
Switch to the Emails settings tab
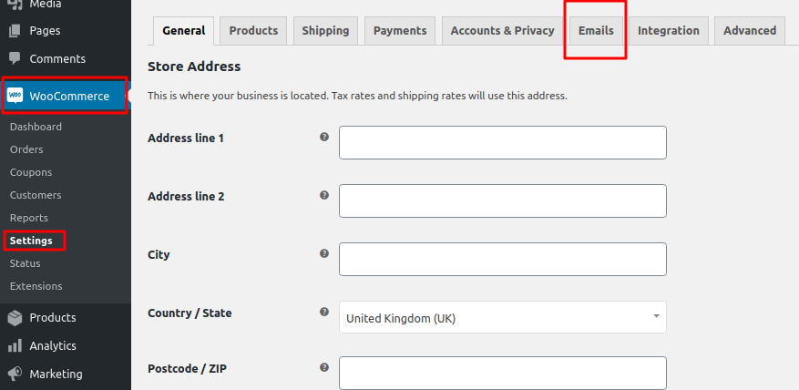596,31
